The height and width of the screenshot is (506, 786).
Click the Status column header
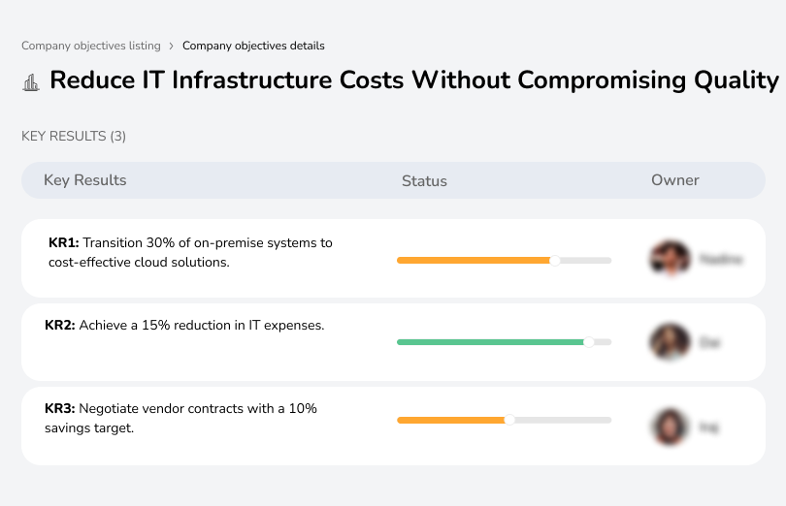pyautogui.click(x=424, y=181)
